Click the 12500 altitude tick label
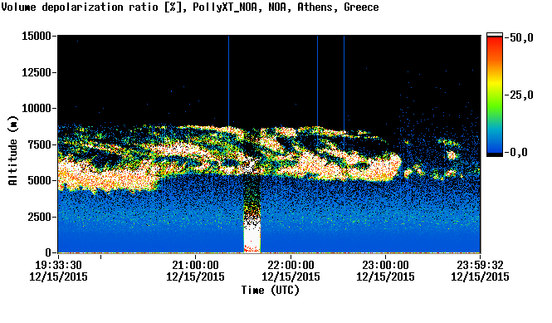Image resolution: width=552 pixels, height=323 pixels. click(37, 72)
